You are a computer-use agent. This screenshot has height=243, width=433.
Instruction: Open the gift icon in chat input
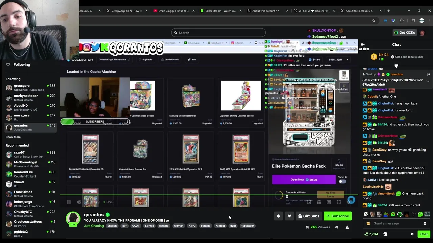coord(368,223)
